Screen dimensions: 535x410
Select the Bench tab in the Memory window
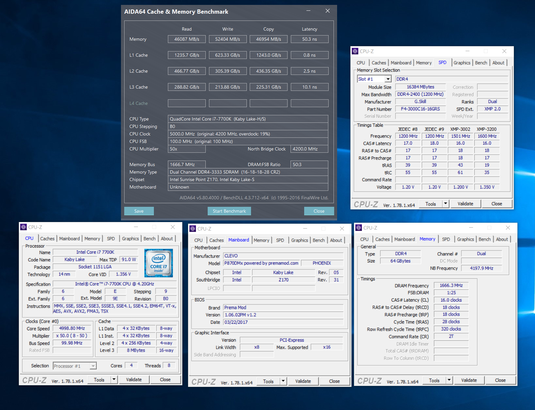click(x=484, y=239)
